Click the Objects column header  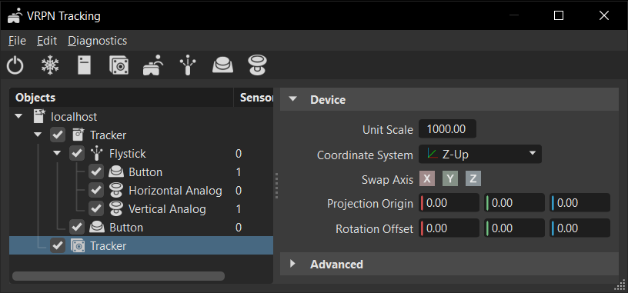(122, 97)
